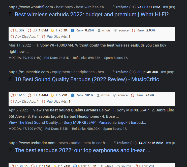Click 'Ref Dom: 24.81K' text

click(x=57, y=58)
